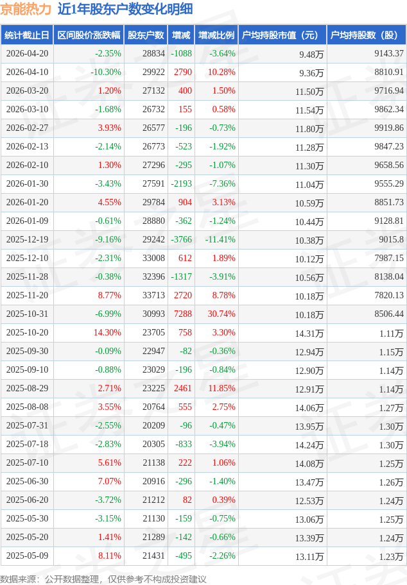Click the 户均持股市值（元） column header
This screenshot has height=585, width=407.
coord(282,35)
